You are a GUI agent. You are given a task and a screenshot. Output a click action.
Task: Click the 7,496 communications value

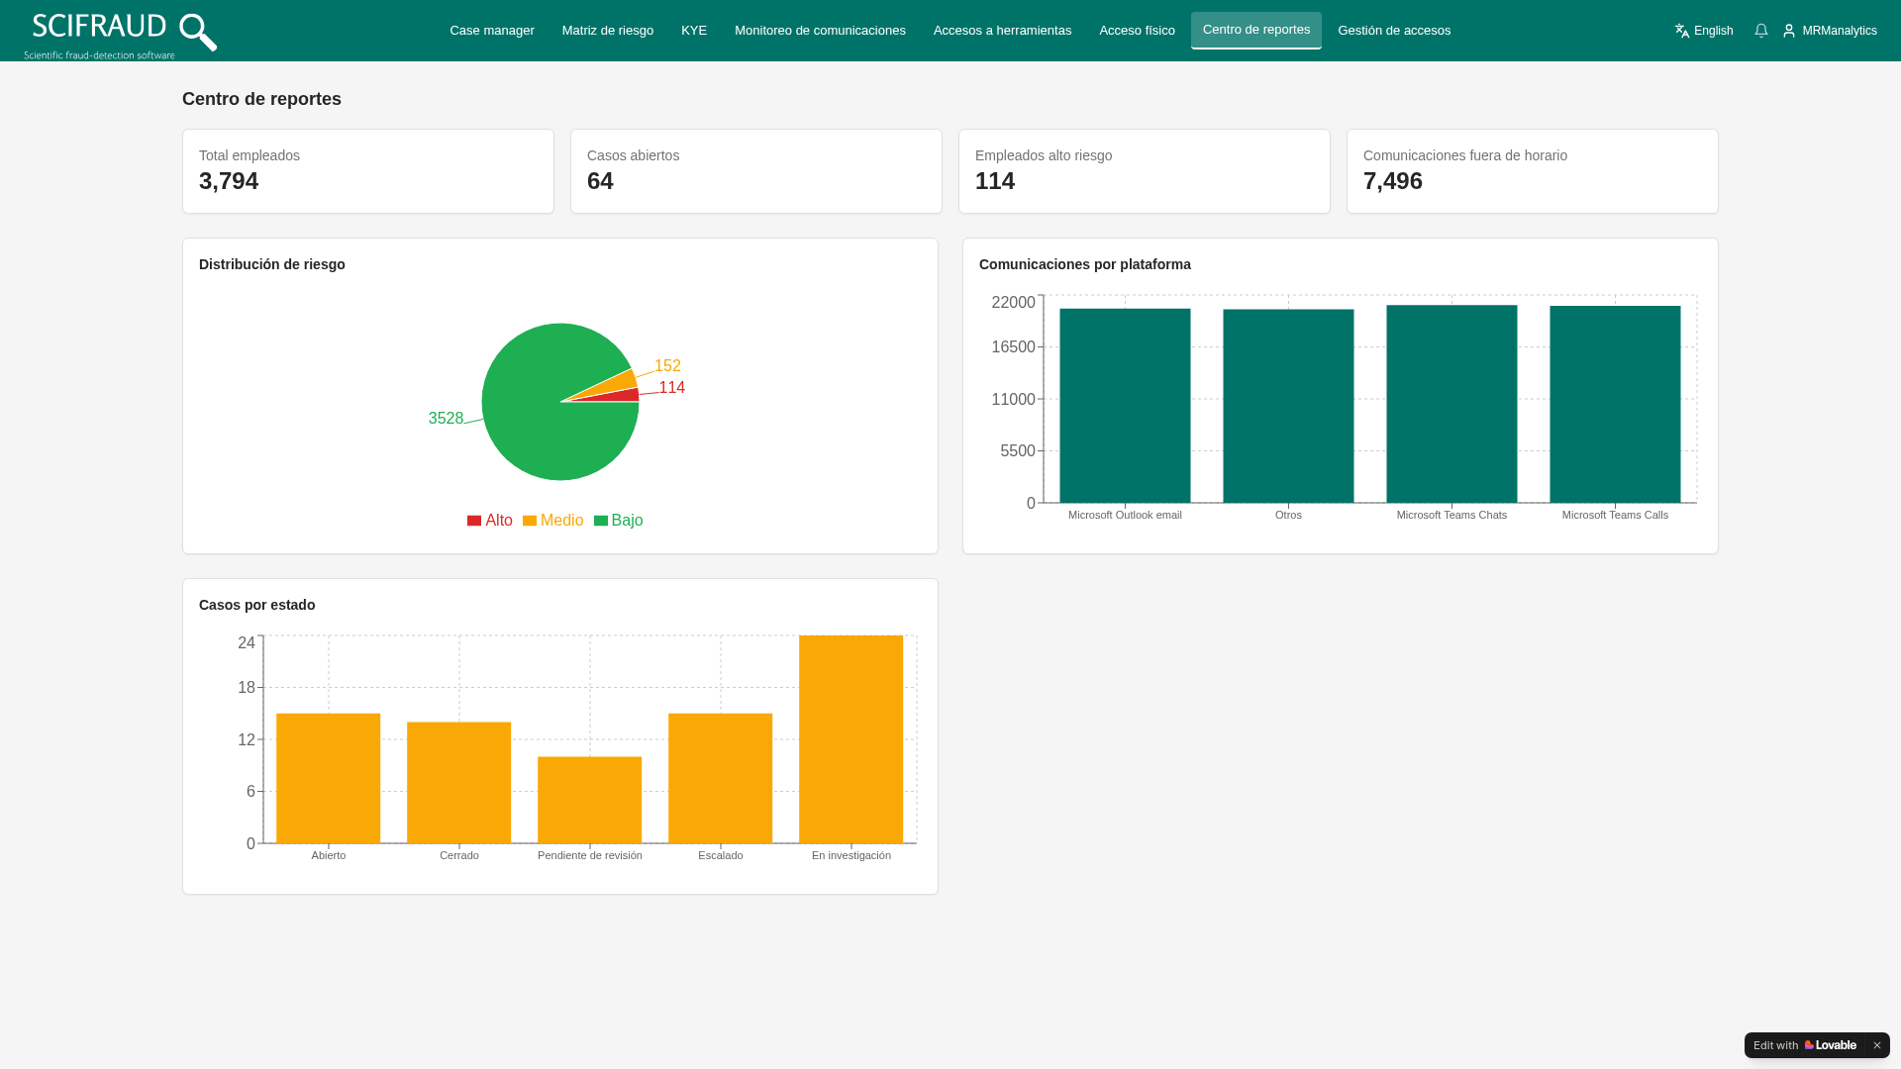point(1393,181)
